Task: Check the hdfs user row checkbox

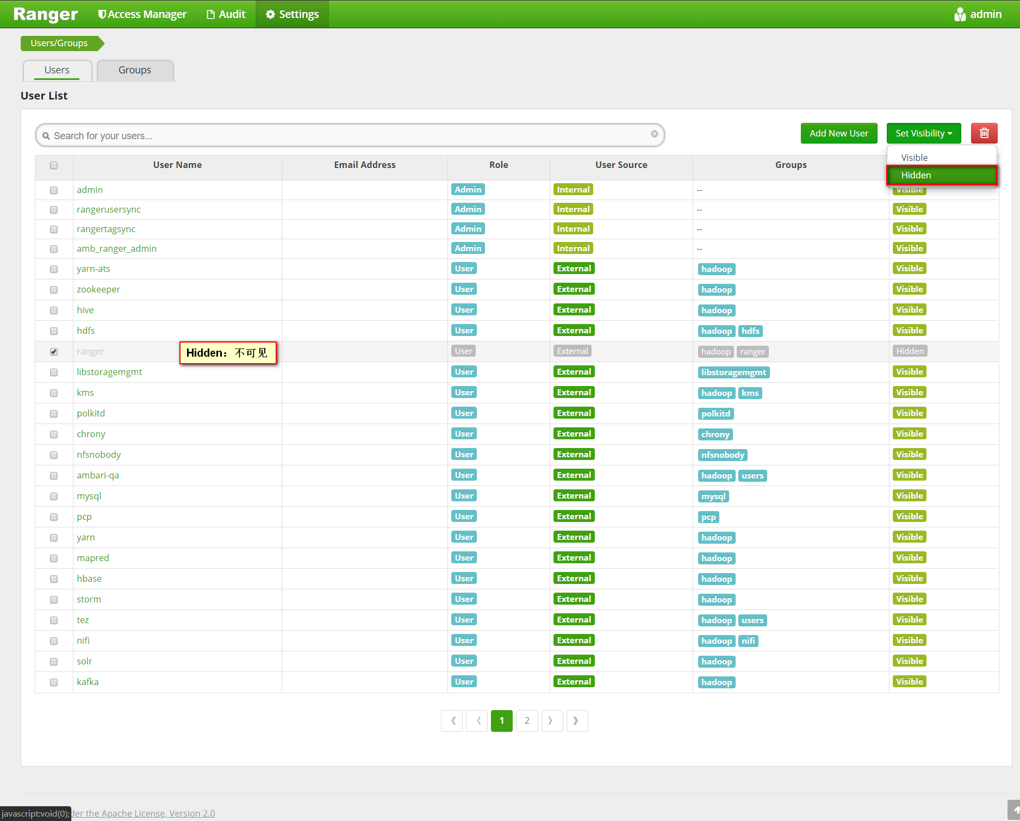Action: pyautogui.click(x=53, y=331)
